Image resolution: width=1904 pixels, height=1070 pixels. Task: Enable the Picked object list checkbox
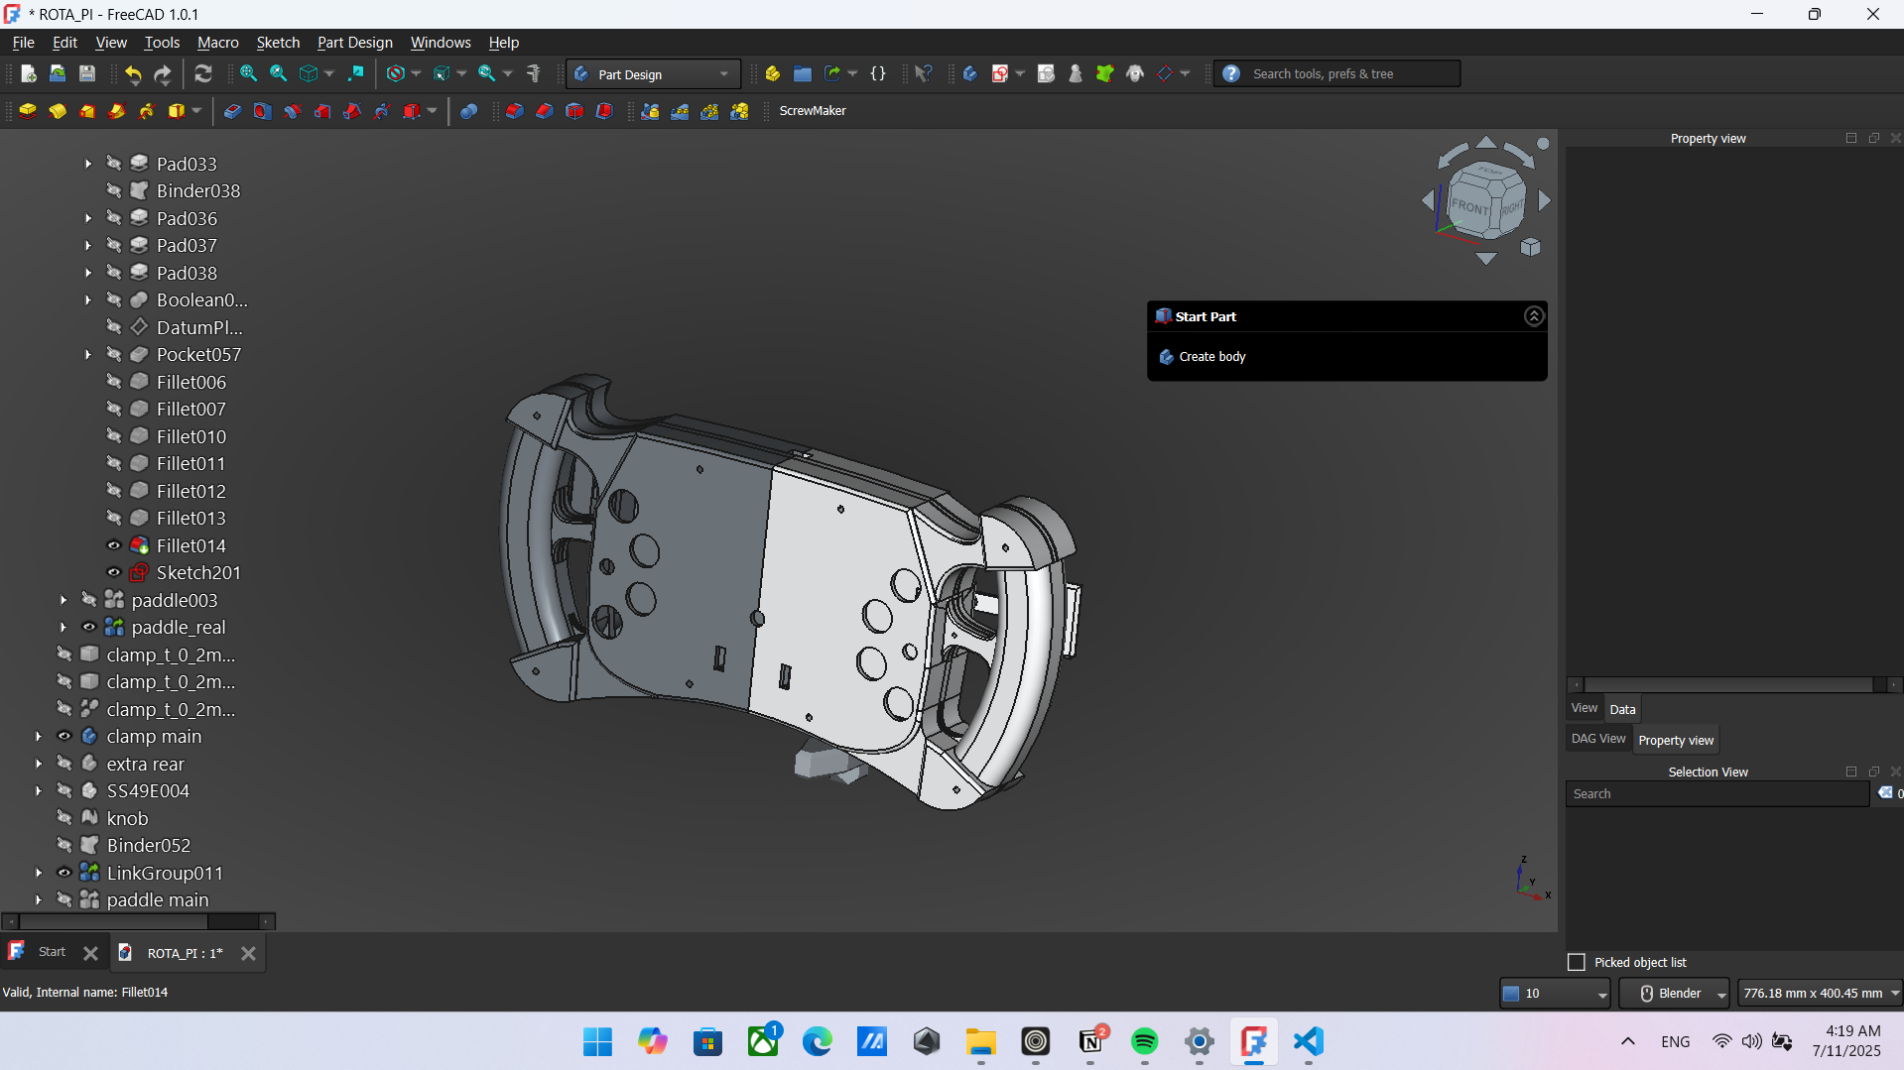tap(1576, 962)
